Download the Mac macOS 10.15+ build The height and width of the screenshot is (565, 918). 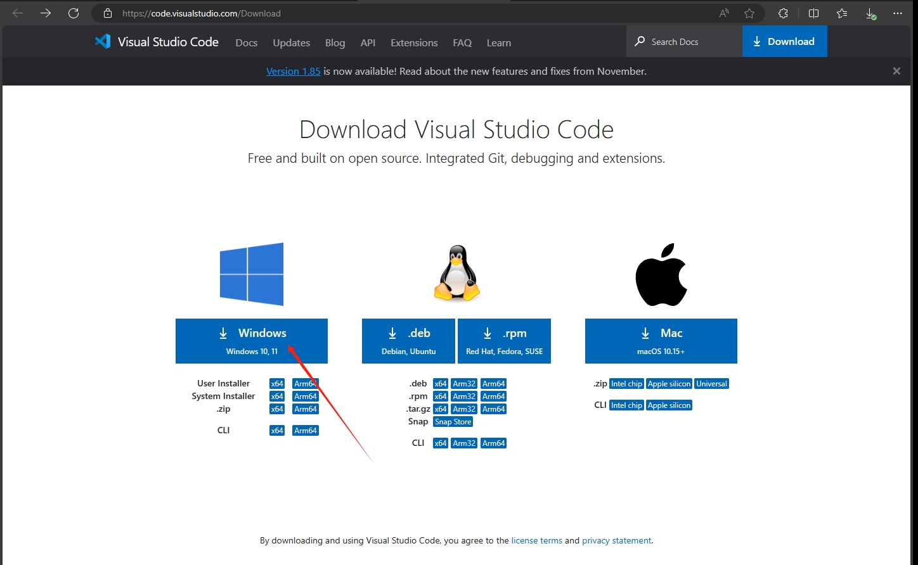(661, 341)
